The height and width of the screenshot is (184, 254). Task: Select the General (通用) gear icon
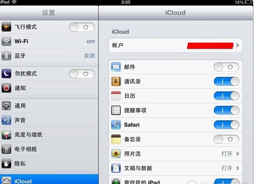click(6, 106)
